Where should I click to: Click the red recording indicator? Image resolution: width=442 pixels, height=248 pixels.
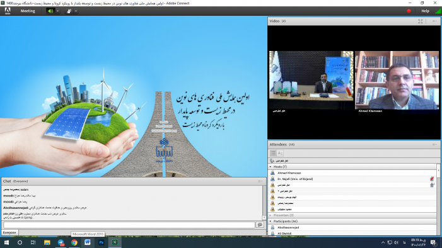click(409, 11)
